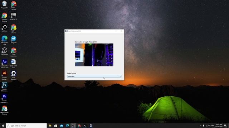Screen dimensions: 229x128
Task: Open the volume control in system tray
Action: [x=209, y=126]
